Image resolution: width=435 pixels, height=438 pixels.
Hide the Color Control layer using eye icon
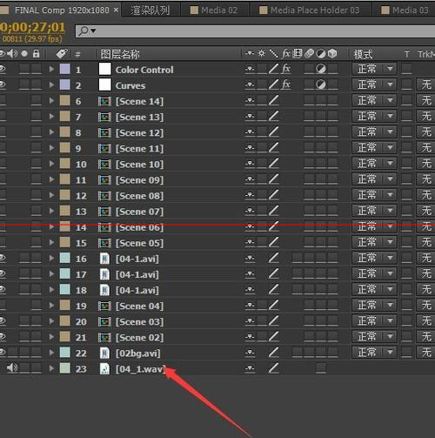pos(3,69)
